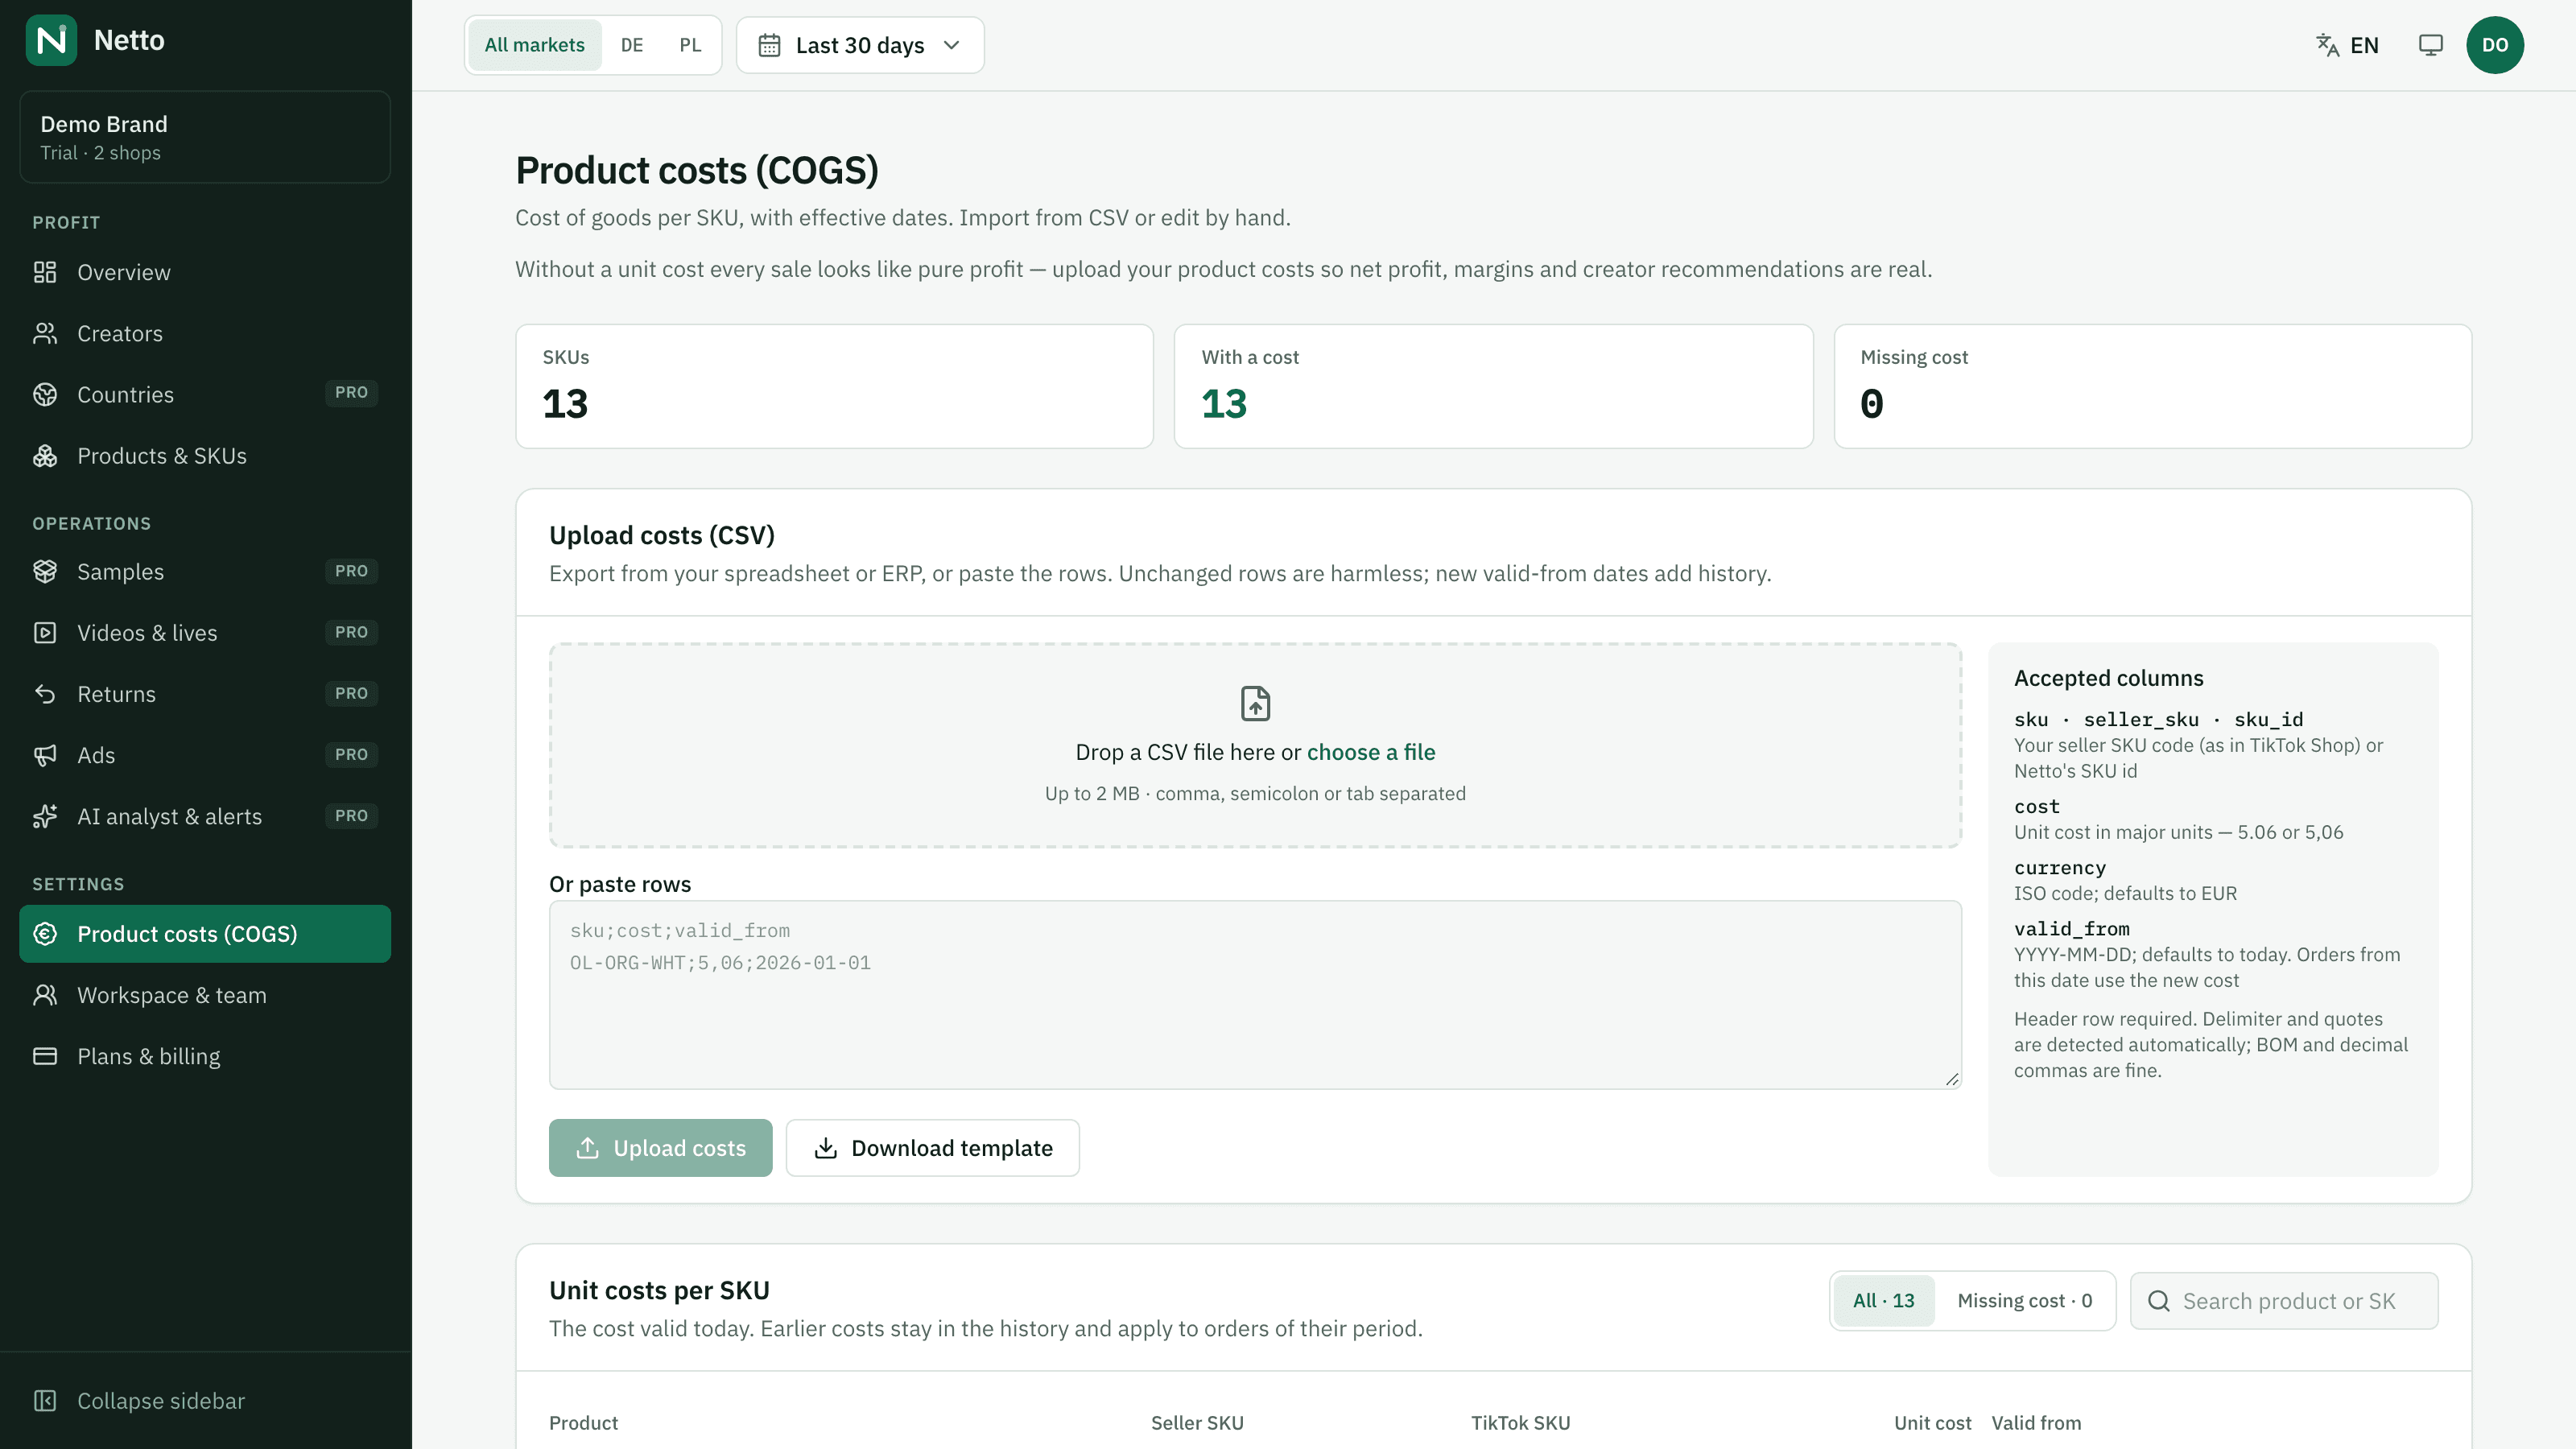Image resolution: width=2576 pixels, height=1449 pixels.
Task: Filter by Missing cost 0
Action: tap(2024, 1300)
